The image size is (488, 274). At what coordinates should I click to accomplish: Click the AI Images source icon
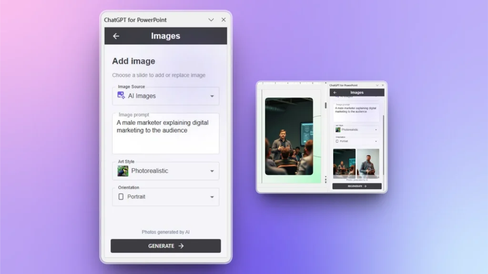coord(122,96)
